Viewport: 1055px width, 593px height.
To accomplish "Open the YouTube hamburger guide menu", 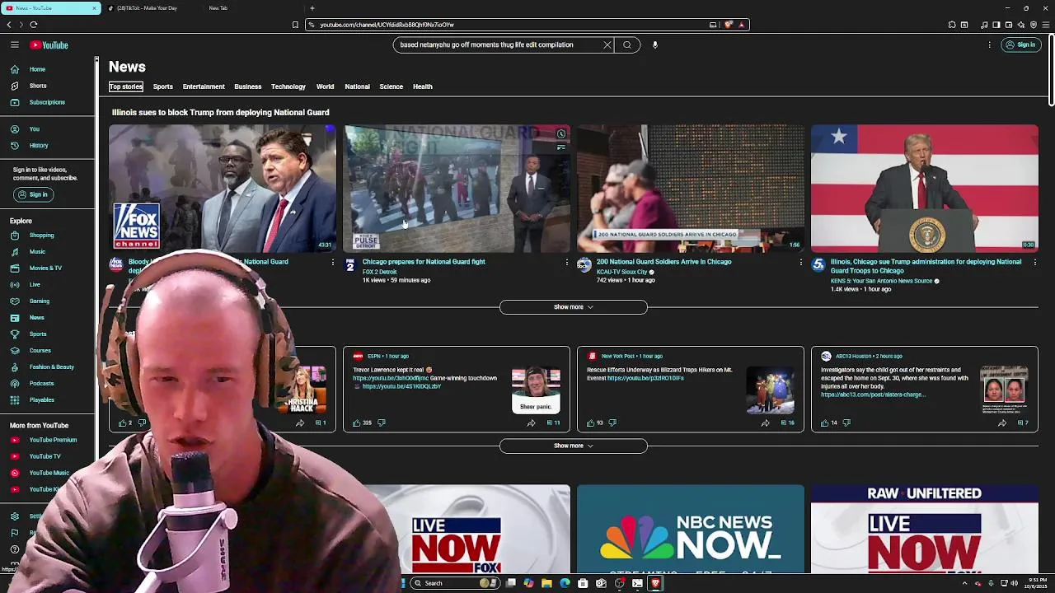I will 15,45.
